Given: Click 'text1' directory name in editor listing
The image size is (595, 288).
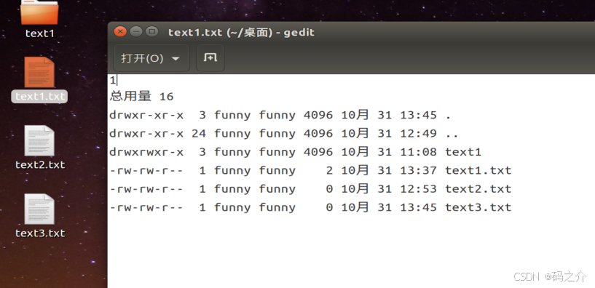Looking at the screenshot, I should pyautogui.click(x=463, y=152).
